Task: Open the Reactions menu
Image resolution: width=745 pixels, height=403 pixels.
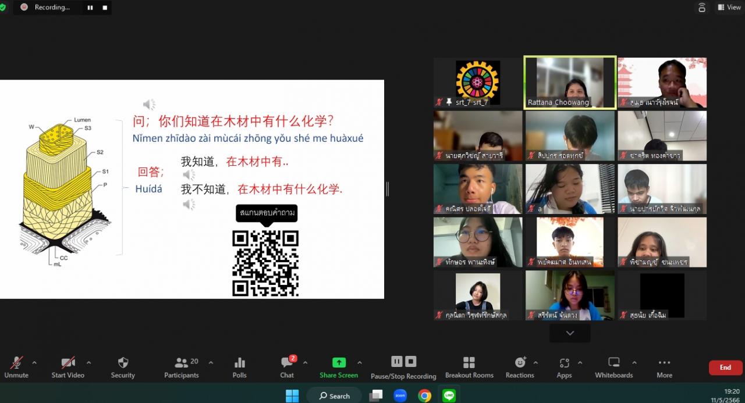Action: pos(520,368)
